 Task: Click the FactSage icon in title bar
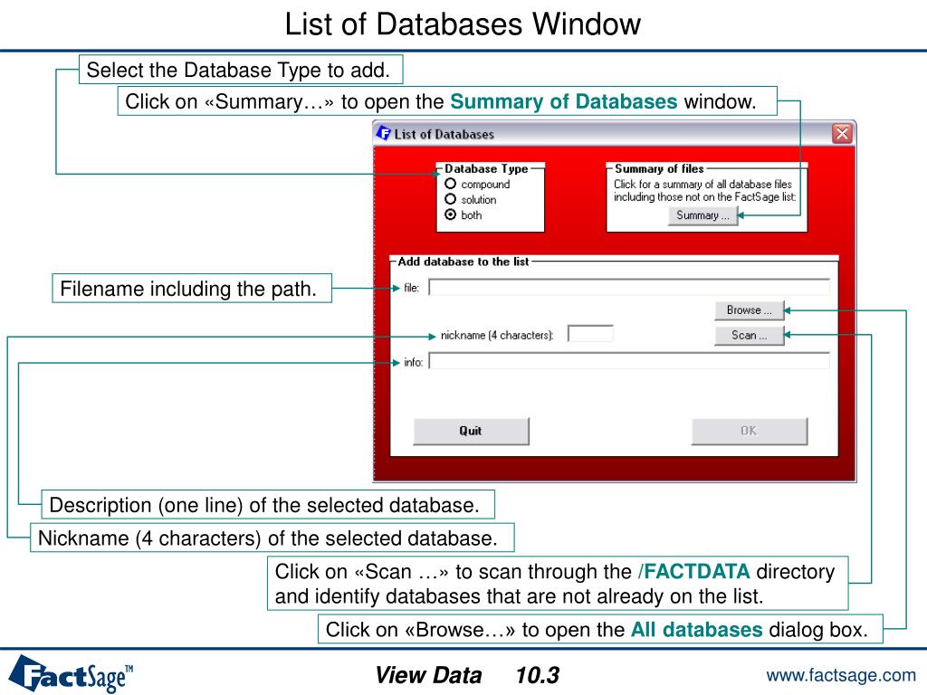384,134
